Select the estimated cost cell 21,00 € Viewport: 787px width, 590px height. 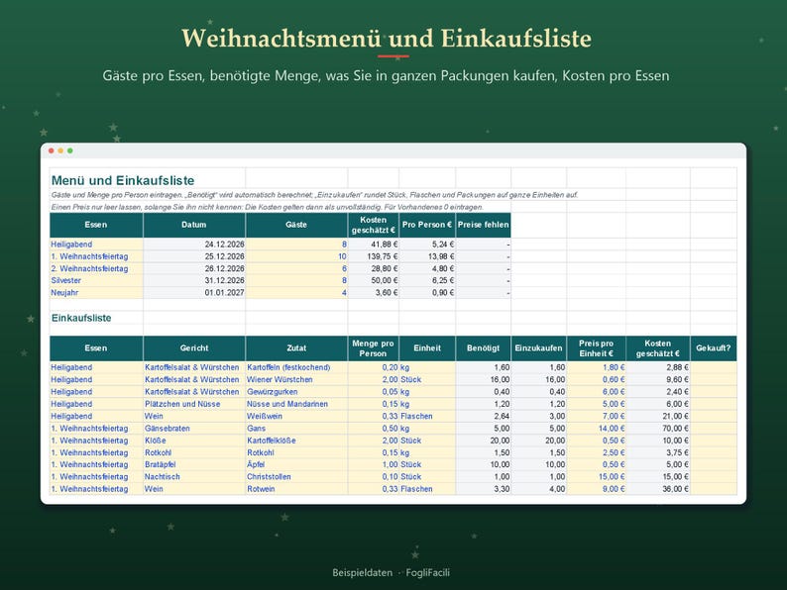point(658,416)
